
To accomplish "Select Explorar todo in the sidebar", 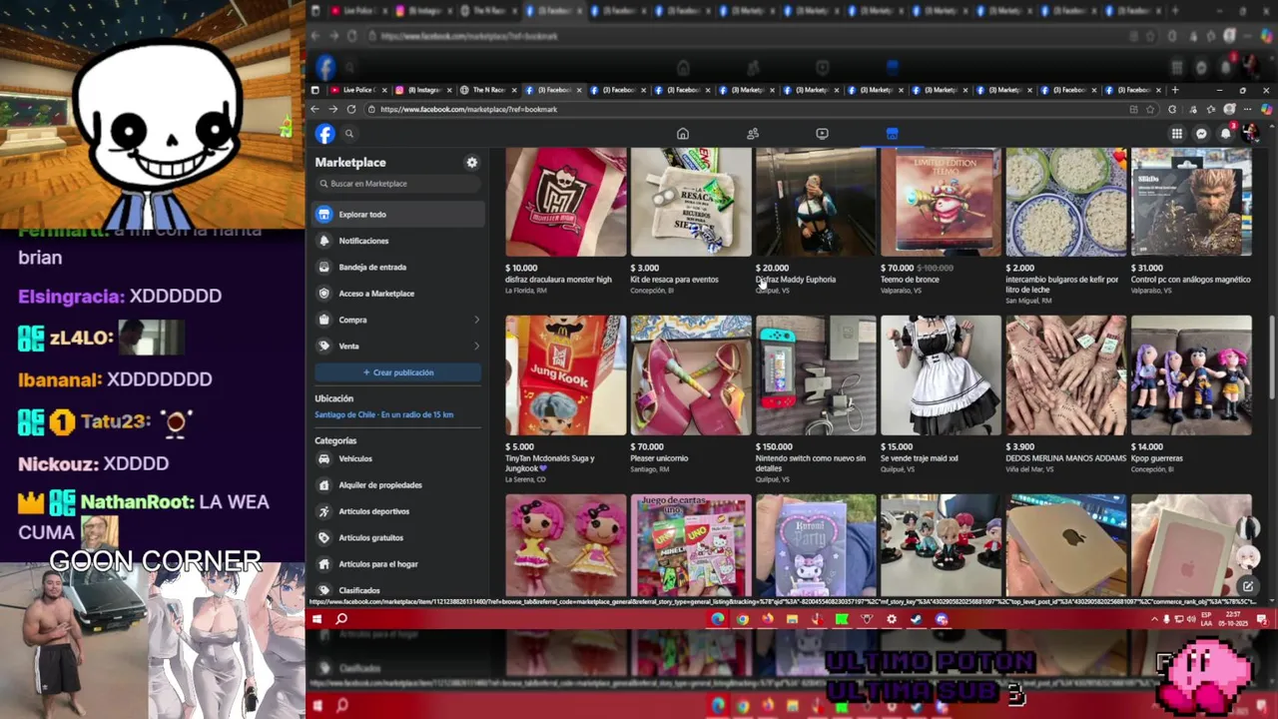I will coord(397,214).
